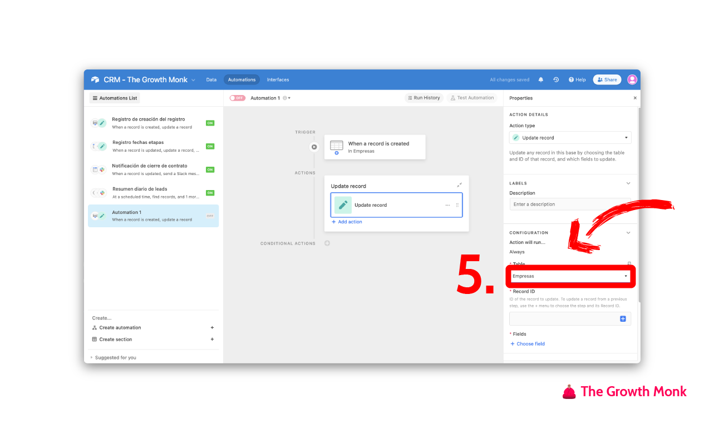Image resolution: width=724 pixels, height=434 pixels.
Task: Click the Airtable base logo icon
Action: (x=95, y=79)
